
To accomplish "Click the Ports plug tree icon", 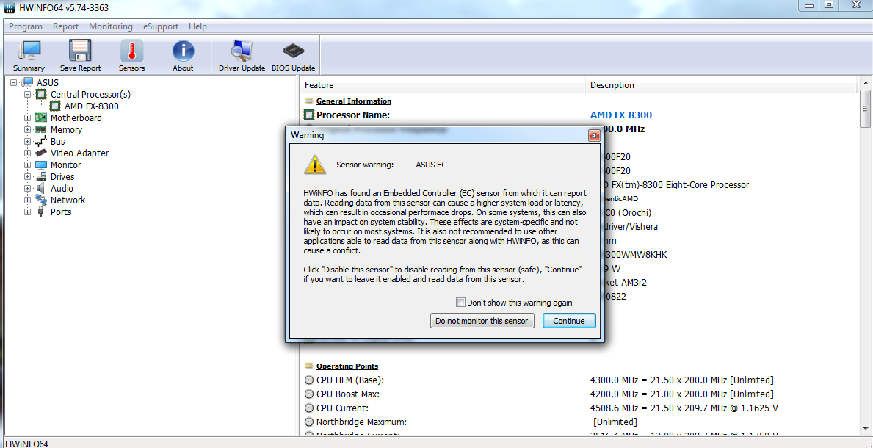I will coord(41,212).
